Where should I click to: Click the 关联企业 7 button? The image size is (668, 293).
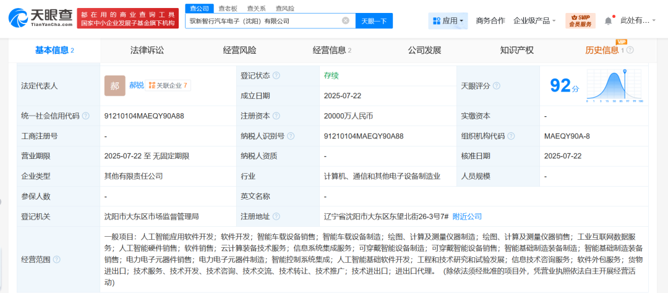168,85
